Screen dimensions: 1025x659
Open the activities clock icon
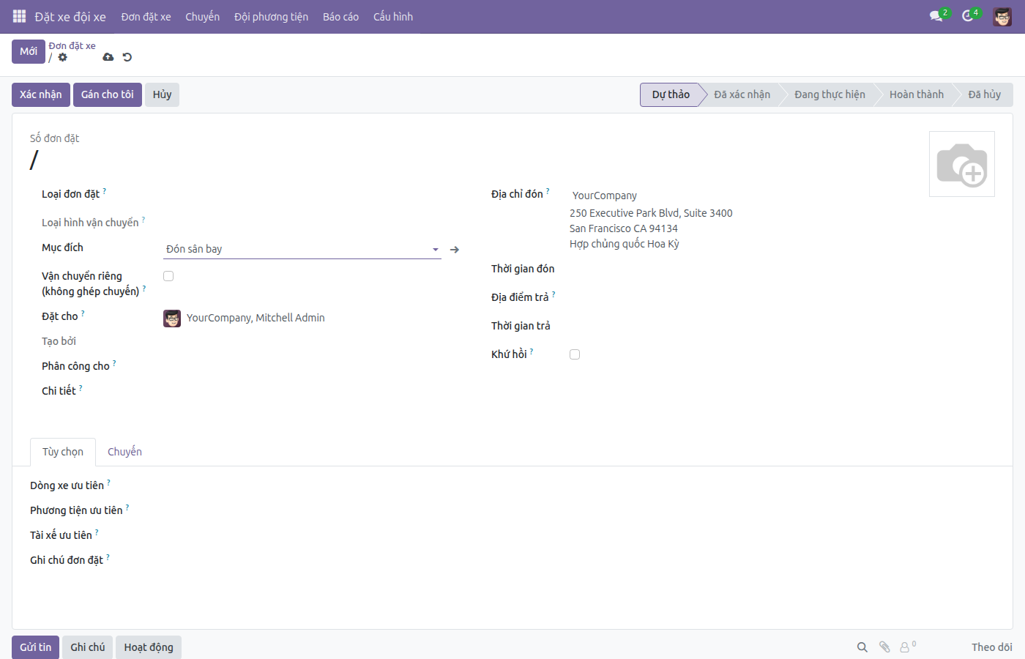(968, 16)
